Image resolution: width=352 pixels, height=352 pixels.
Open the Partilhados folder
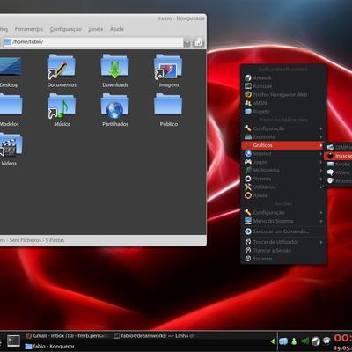pos(115,110)
